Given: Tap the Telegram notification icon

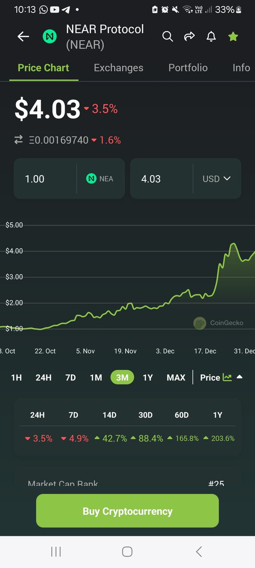Looking at the screenshot, I should tap(66, 9).
